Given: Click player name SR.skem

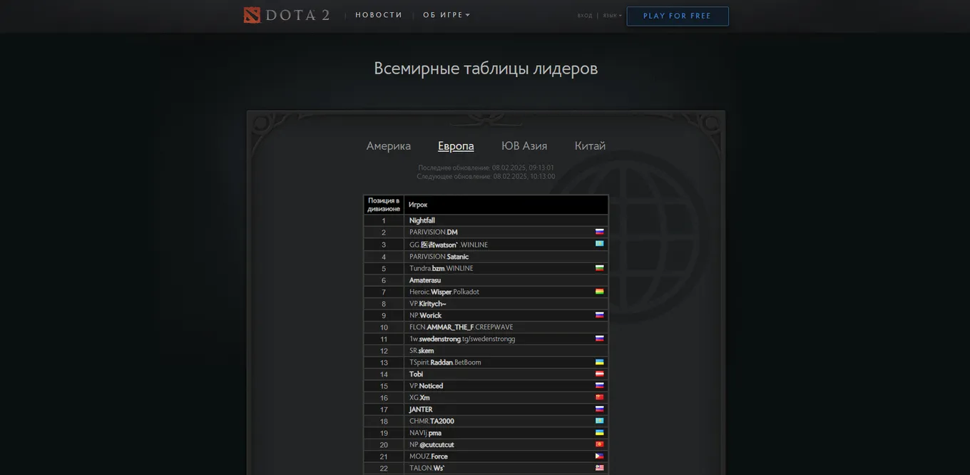Looking at the screenshot, I should [422, 351].
